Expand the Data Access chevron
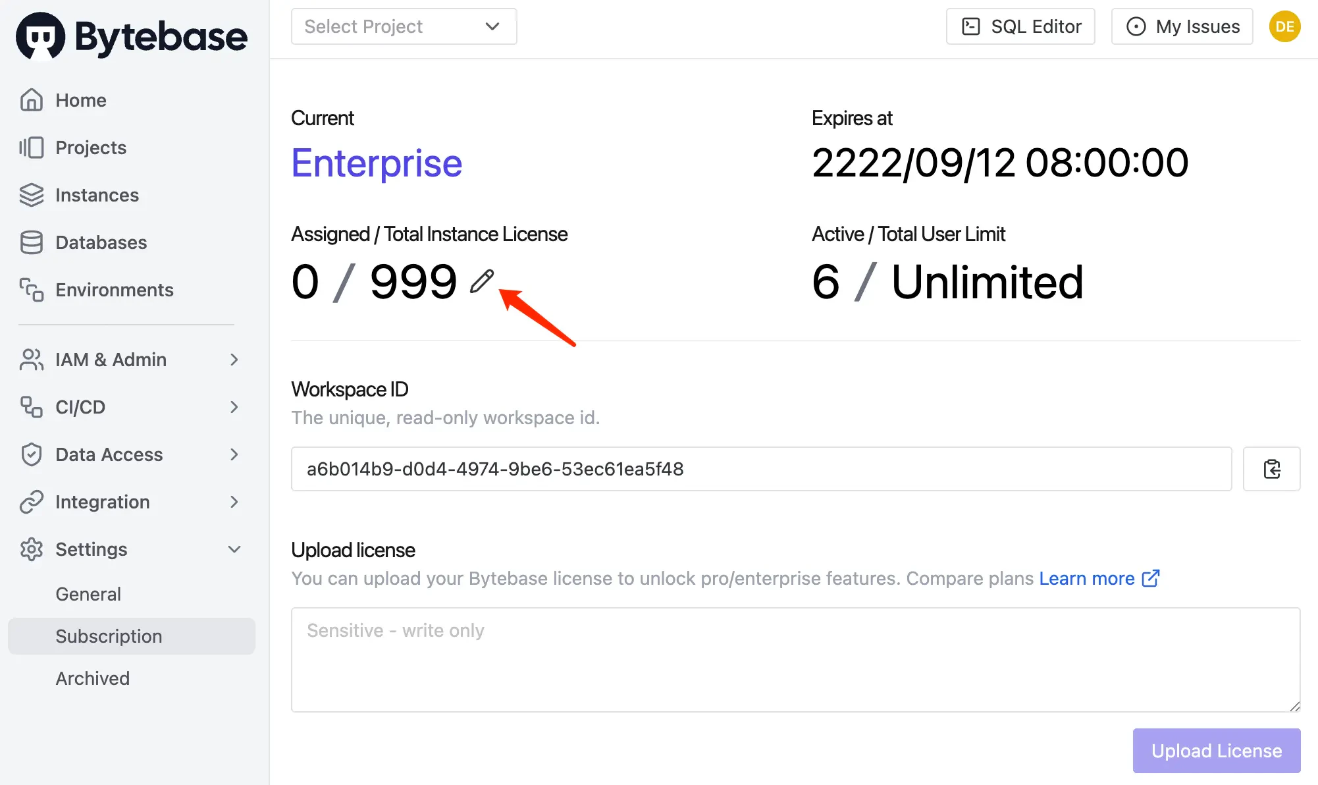The image size is (1318, 785). [x=234, y=454]
